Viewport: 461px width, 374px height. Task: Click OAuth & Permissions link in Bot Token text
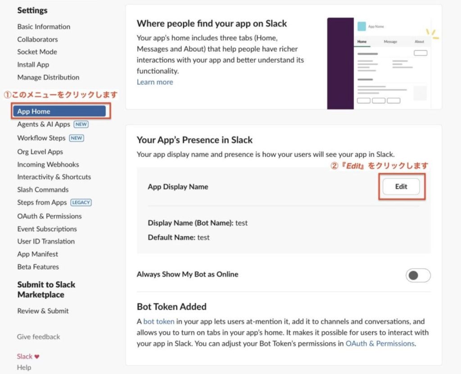pyautogui.click(x=380, y=343)
